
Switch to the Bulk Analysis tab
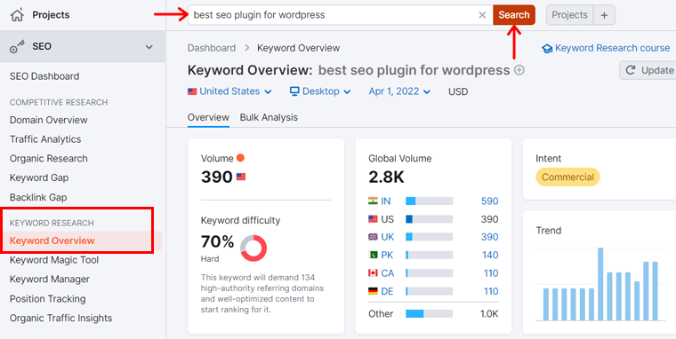tap(269, 117)
